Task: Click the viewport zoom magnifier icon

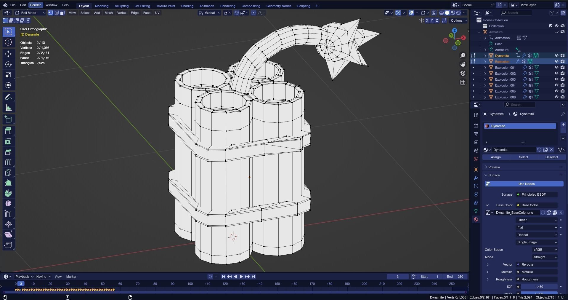Action: (463, 55)
